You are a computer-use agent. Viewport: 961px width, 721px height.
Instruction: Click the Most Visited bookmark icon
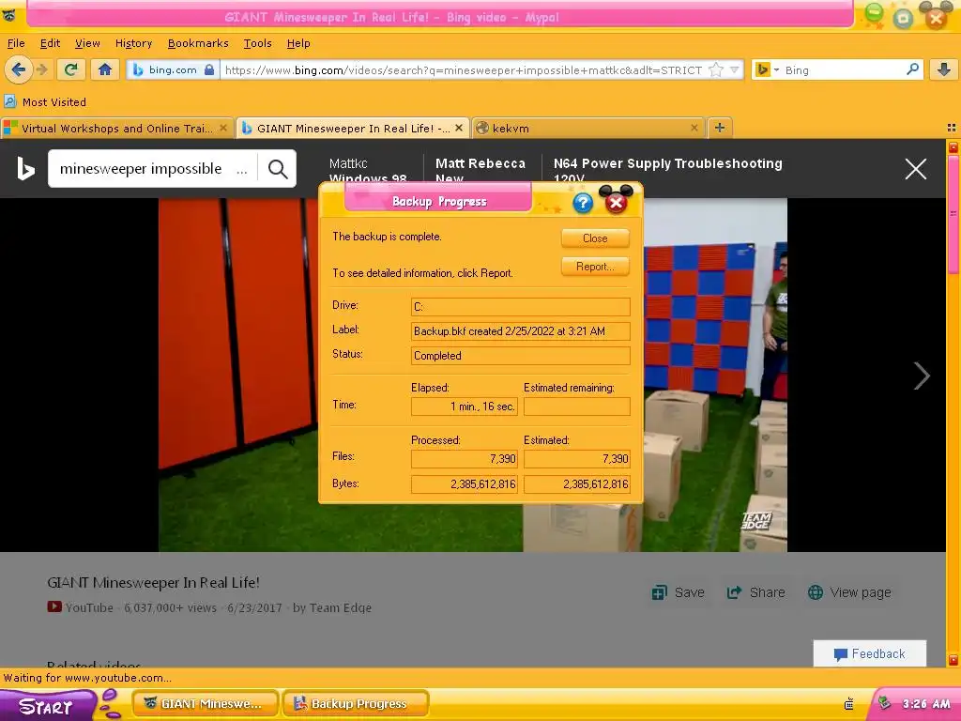[x=9, y=101]
